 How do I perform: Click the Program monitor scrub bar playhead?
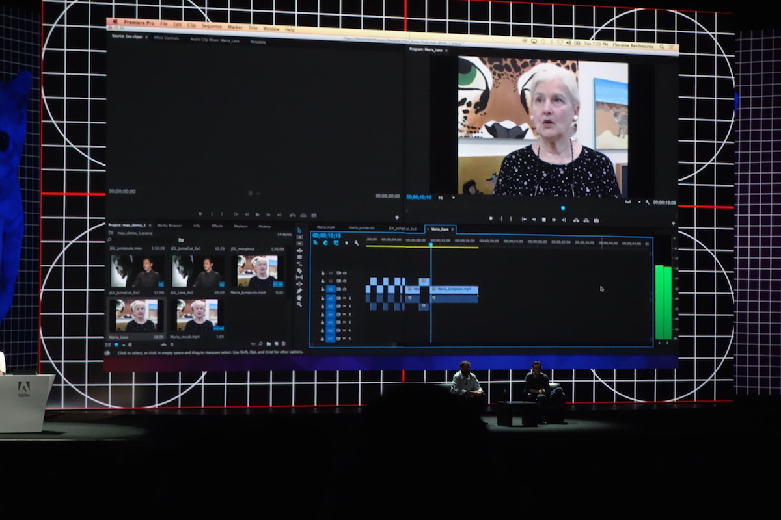pyautogui.click(x=562, y=209)
